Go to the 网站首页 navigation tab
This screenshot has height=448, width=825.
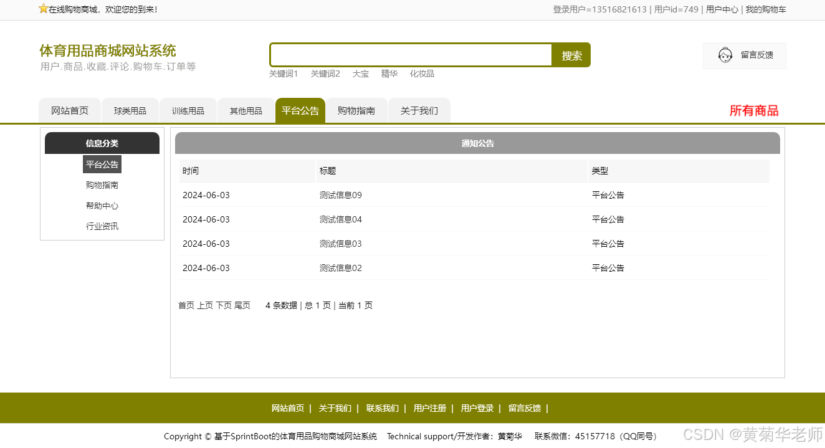(x=70, y=111)
